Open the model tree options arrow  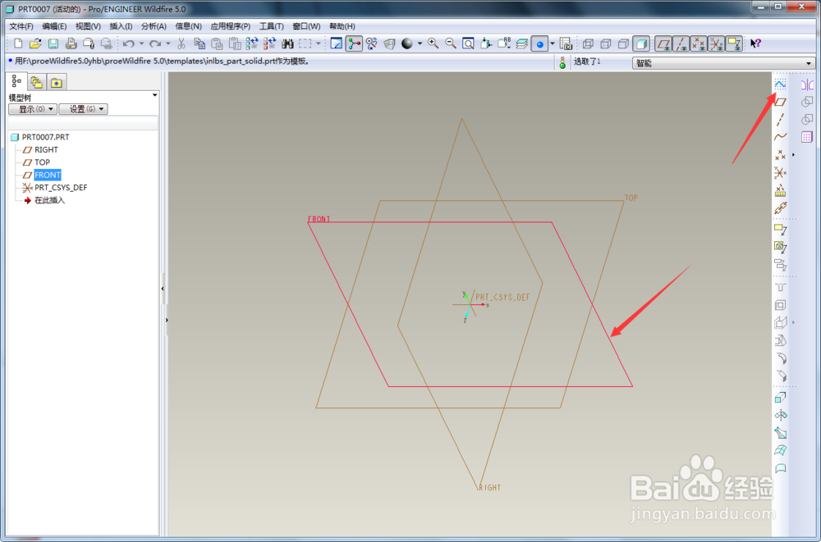(154, 95)
